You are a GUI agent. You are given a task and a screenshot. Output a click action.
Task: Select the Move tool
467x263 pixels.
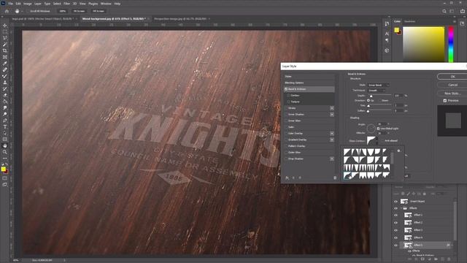[x=5, y=26]
